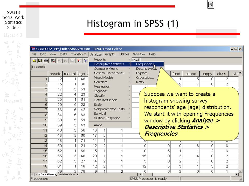Viewport: 249px width, 186px height.
Task: Click the caseid column header
Action: pyautogui.click(x=55, y=74)
